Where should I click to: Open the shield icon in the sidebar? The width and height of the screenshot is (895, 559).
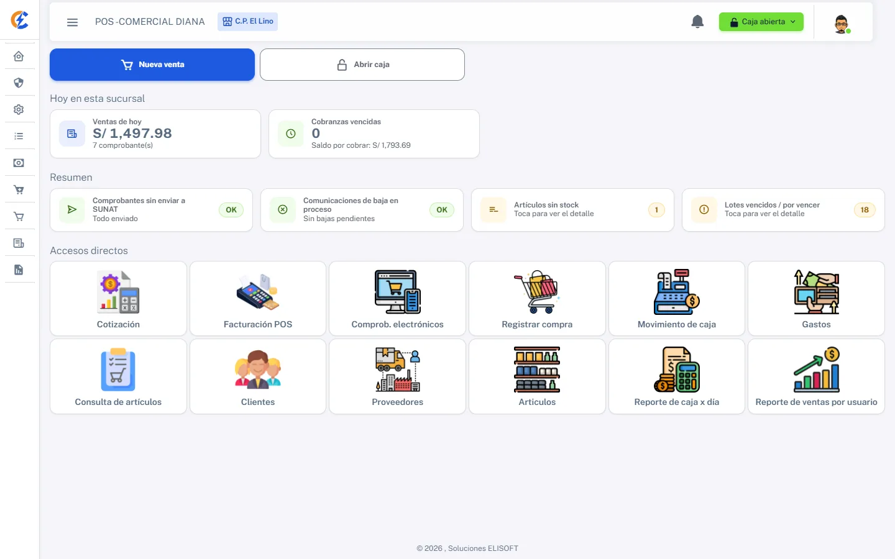(x=19, y=83)
